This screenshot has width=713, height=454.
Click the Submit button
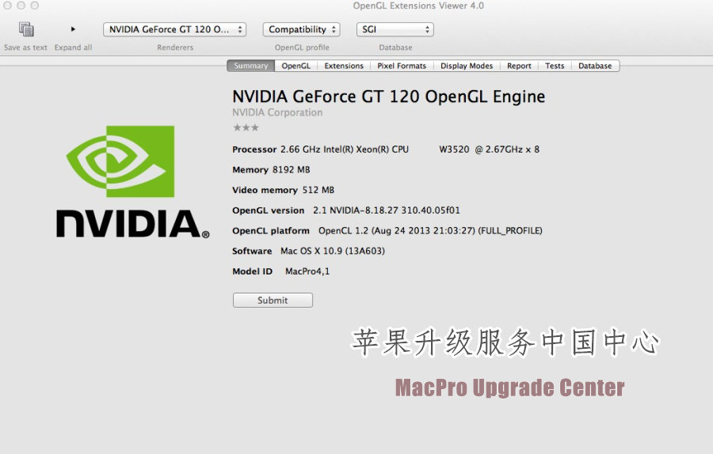pos(273,300)
